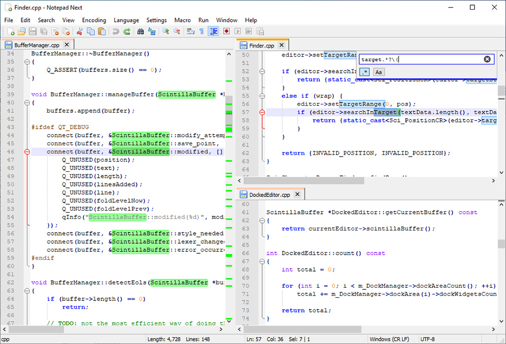Click UTF-8 encoding in status bar
506x344 pixels.
point(427,339)
